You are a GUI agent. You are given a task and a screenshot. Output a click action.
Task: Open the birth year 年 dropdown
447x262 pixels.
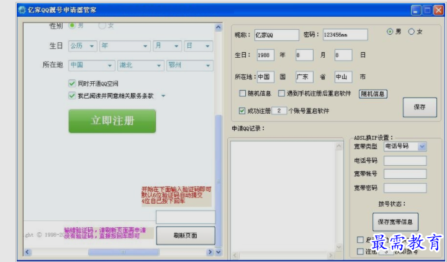125,46
